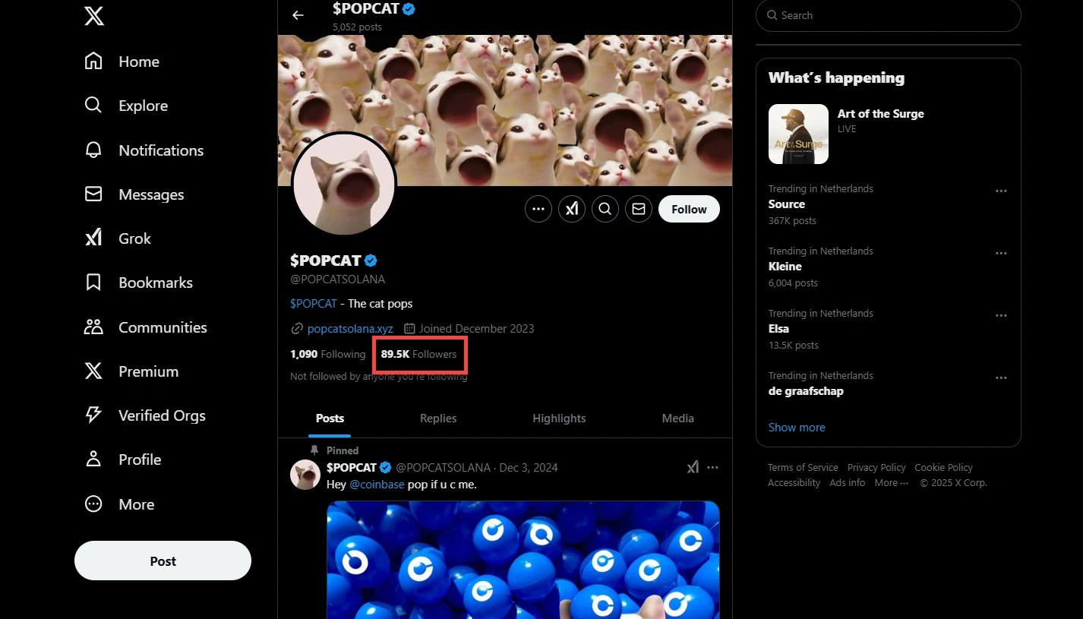
Task: Open the Art of the Surge live event title
Action: point(880,114)
